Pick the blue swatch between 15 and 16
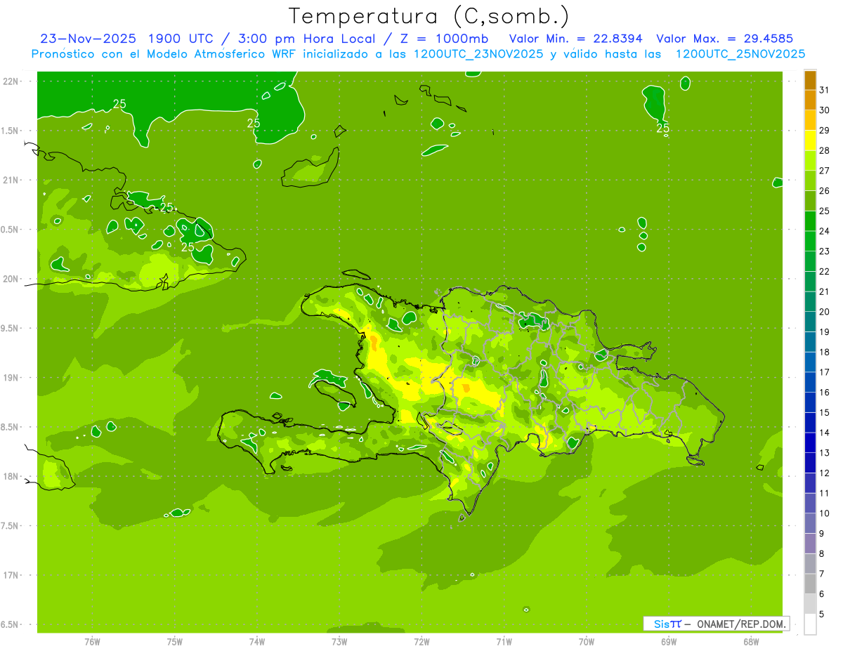Screen dimensions: 843x651 click(x=810, y=402)
